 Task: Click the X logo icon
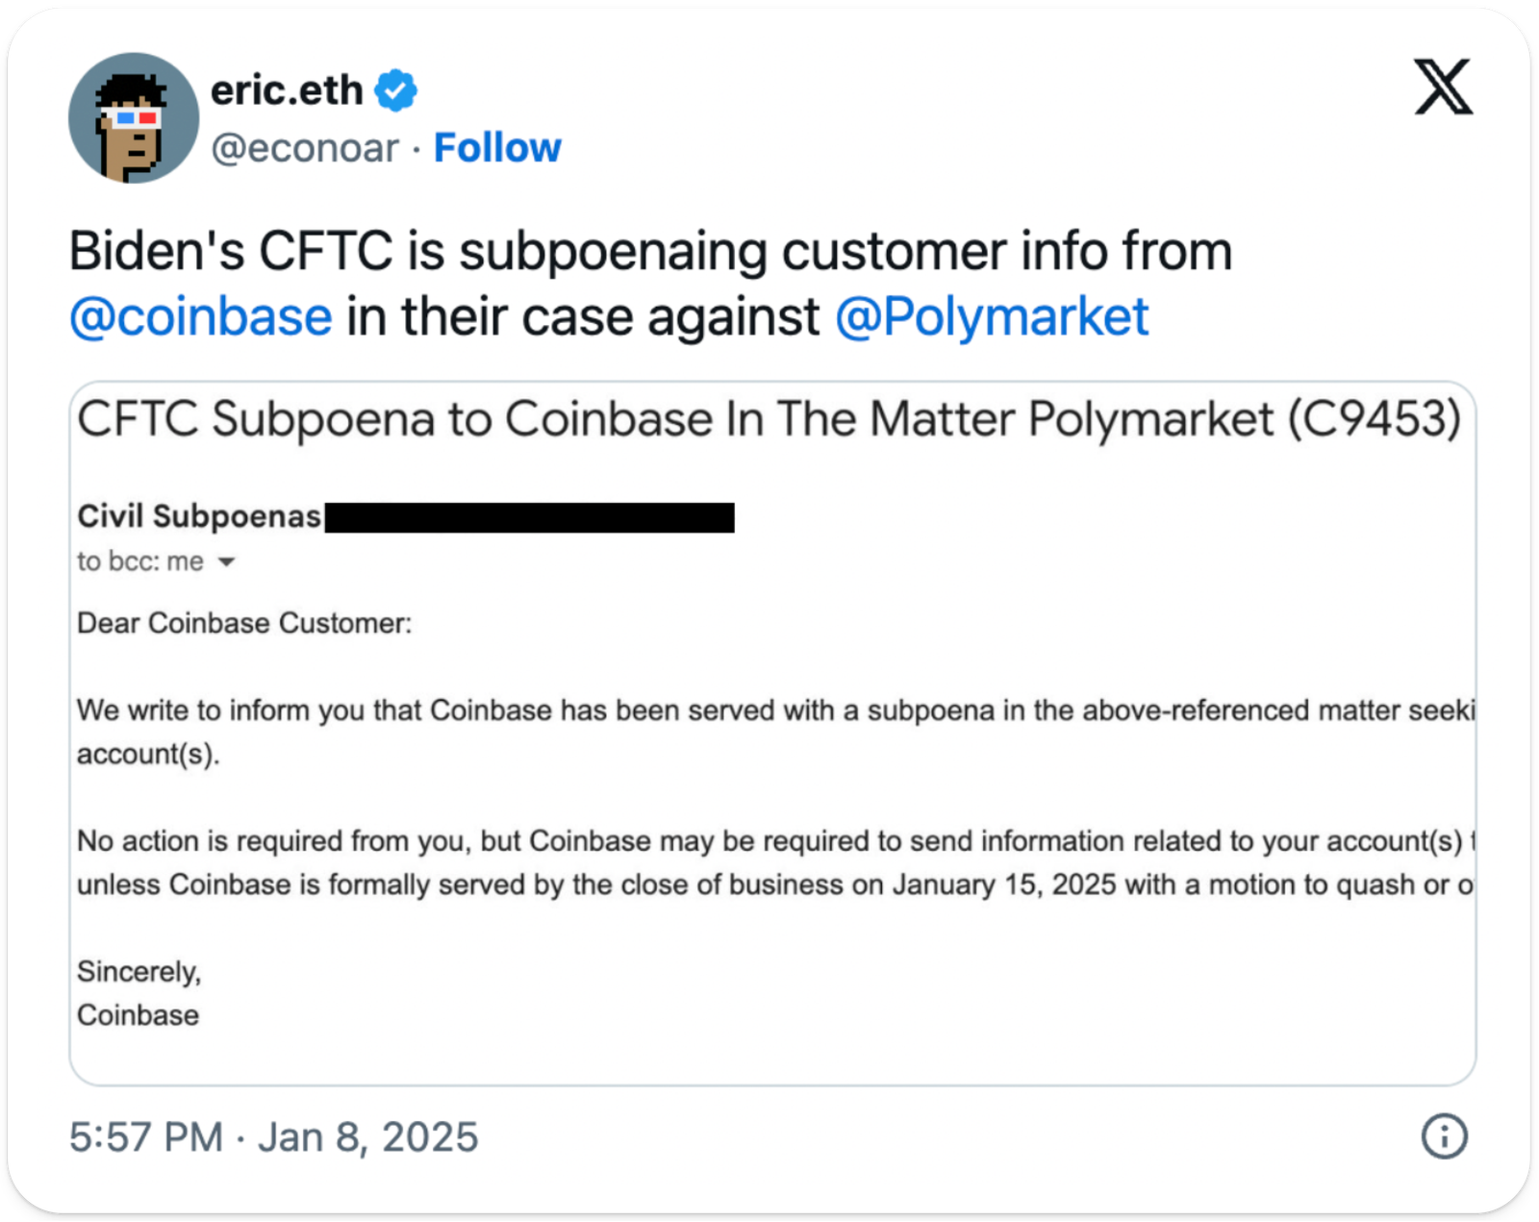[1442, 87]
